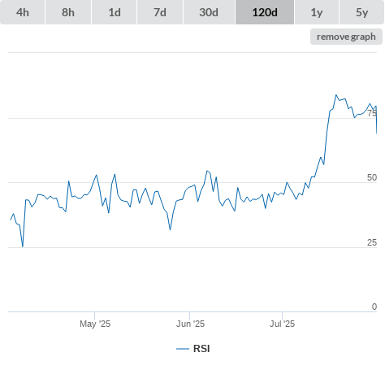
Task: Click the remove graph button
Action: point(346,37)
